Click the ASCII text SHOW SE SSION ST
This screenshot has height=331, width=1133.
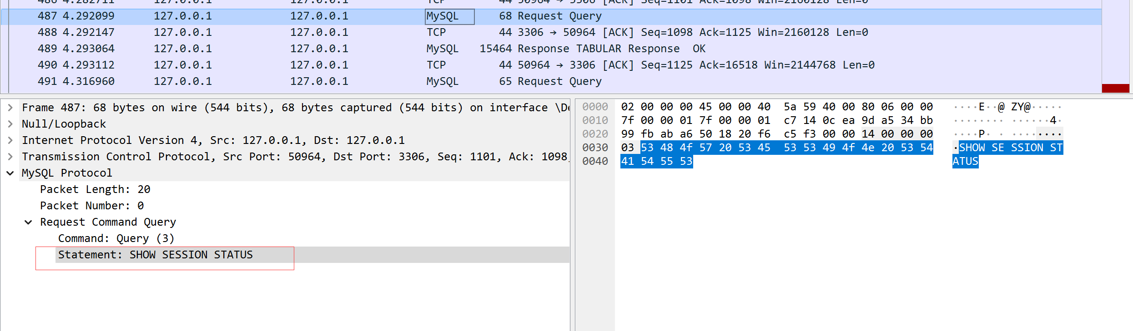click(1011, 148)
